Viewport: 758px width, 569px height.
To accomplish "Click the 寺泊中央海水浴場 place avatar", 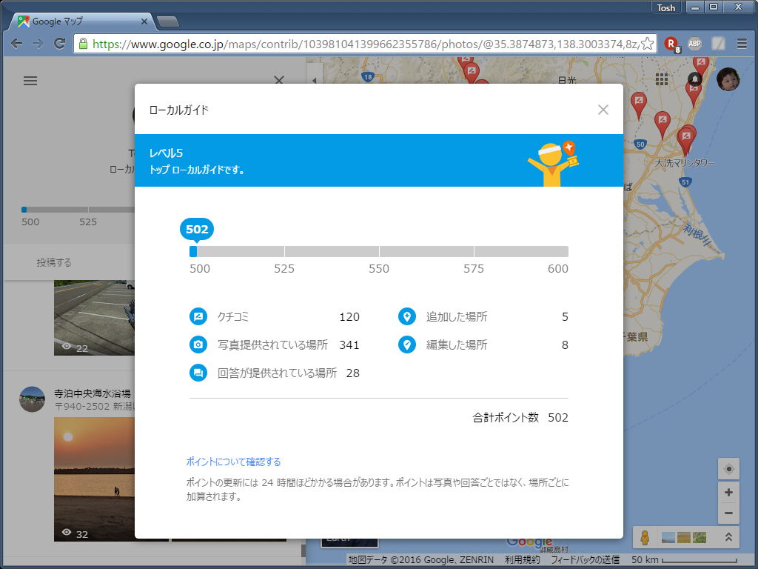I will (32, 399).
